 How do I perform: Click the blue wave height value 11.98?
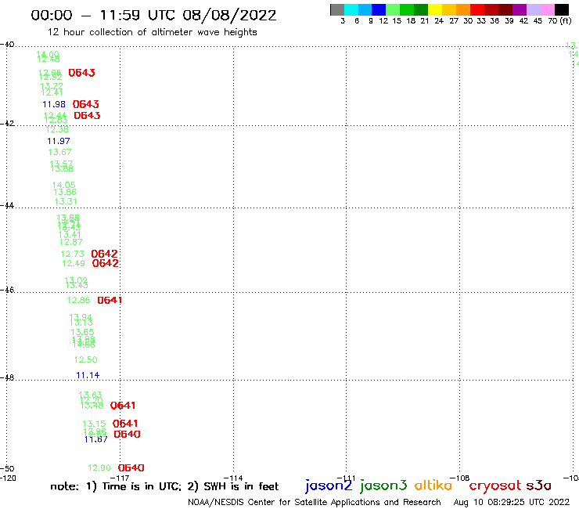(54, 104)
